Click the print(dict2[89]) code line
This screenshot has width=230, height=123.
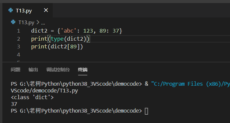click(x=57, y=46)
